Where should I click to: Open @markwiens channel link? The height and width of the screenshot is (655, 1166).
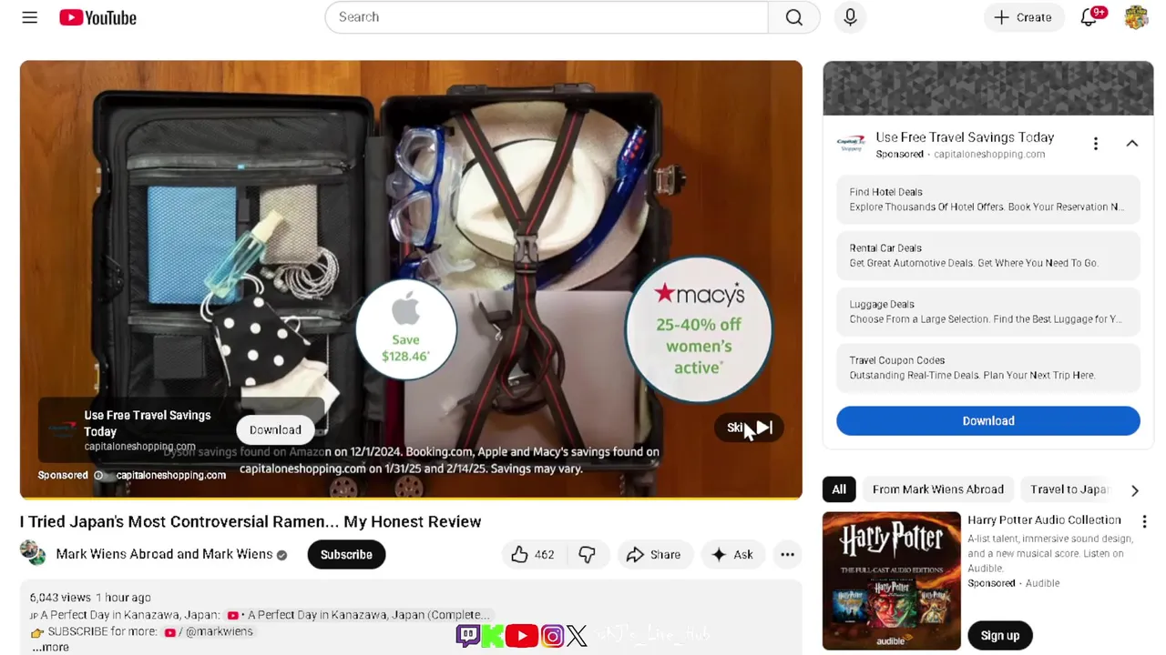point(210,631)
